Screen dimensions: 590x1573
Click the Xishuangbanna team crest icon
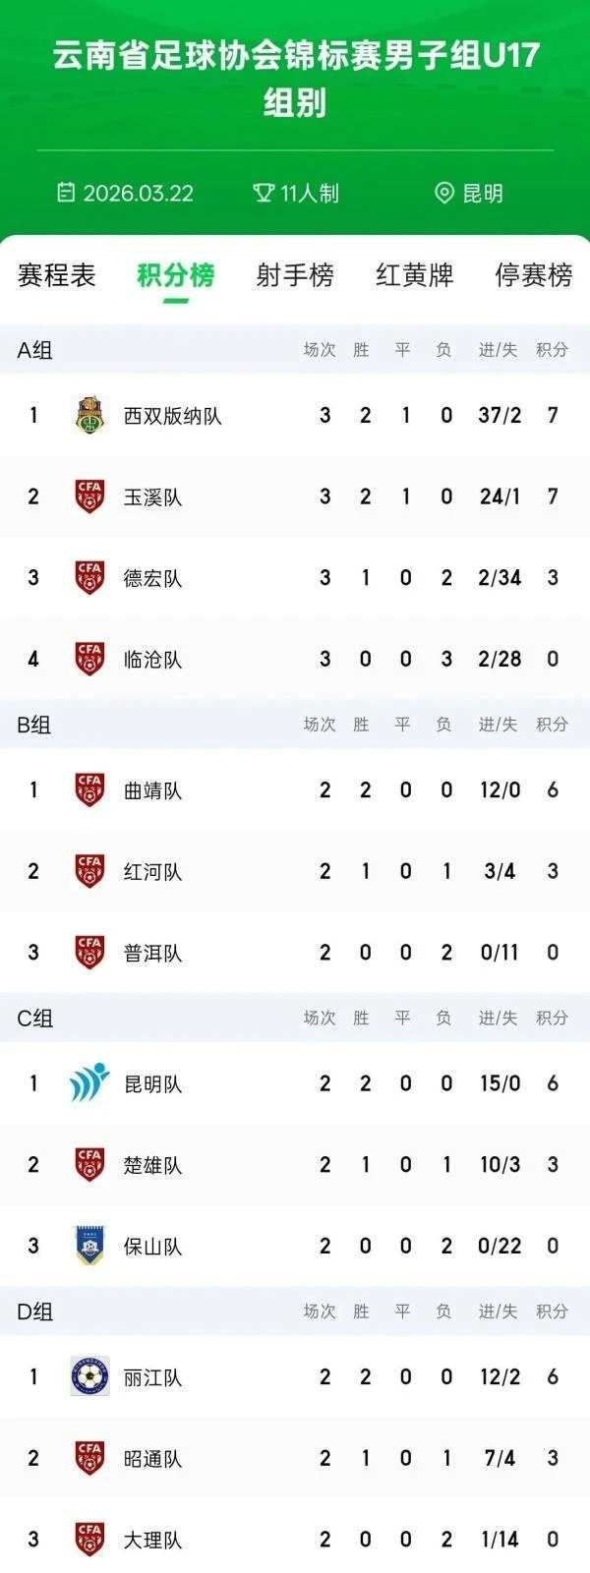[x=89, y=415]
